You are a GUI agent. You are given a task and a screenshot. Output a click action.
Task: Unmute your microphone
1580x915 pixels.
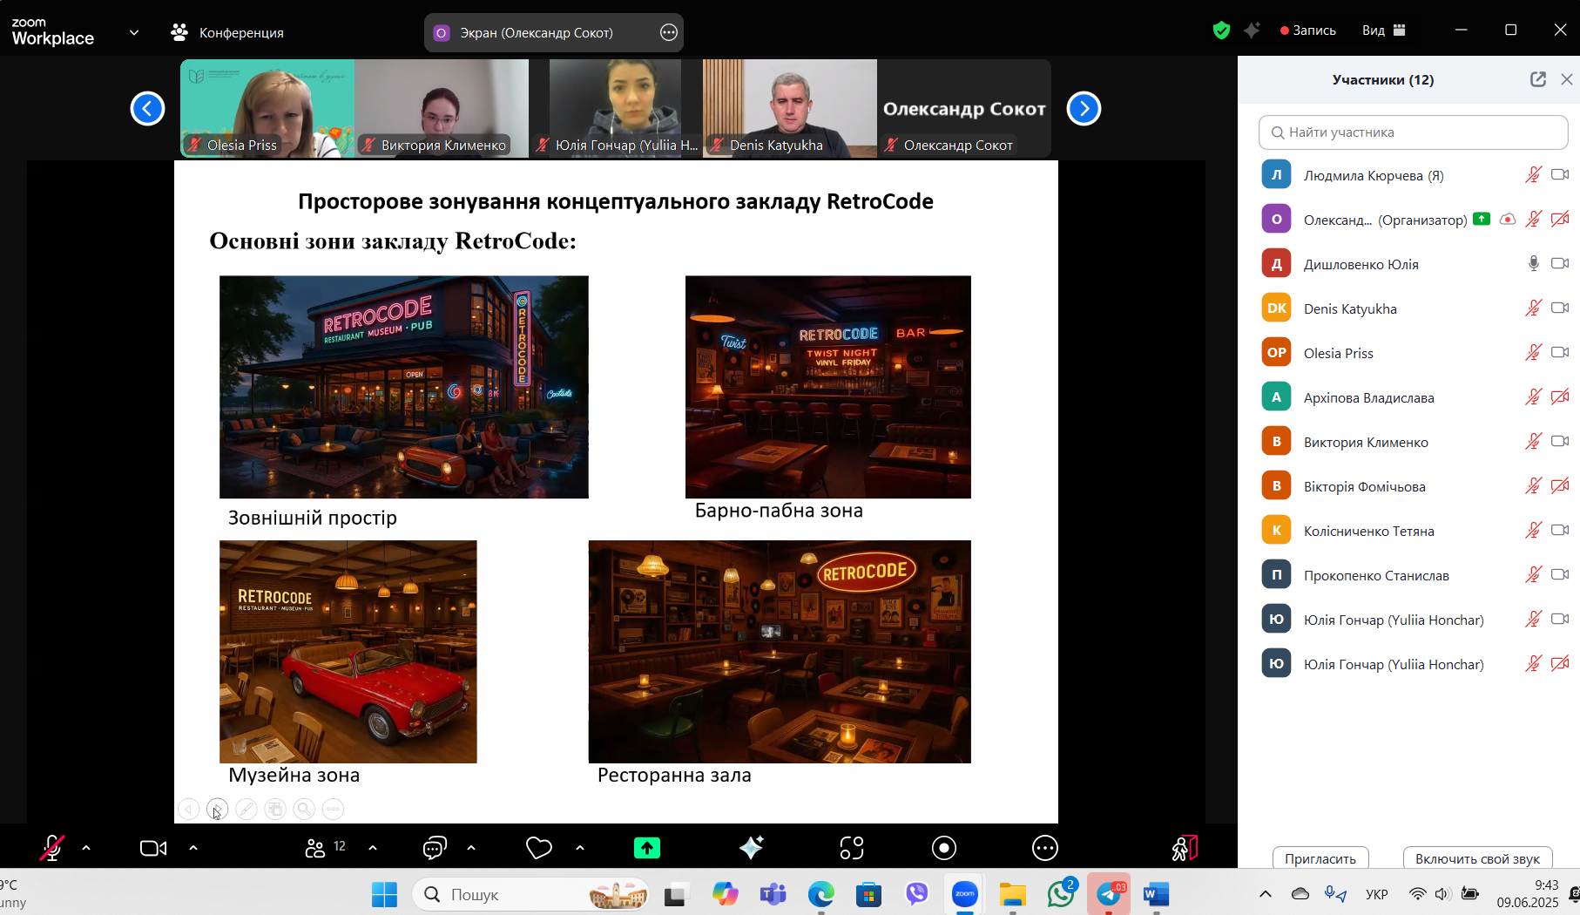point(52,848)
